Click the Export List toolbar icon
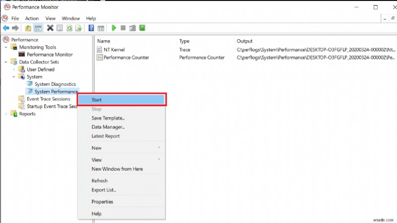This screenshot has height=223, width=397. [79, 28]
